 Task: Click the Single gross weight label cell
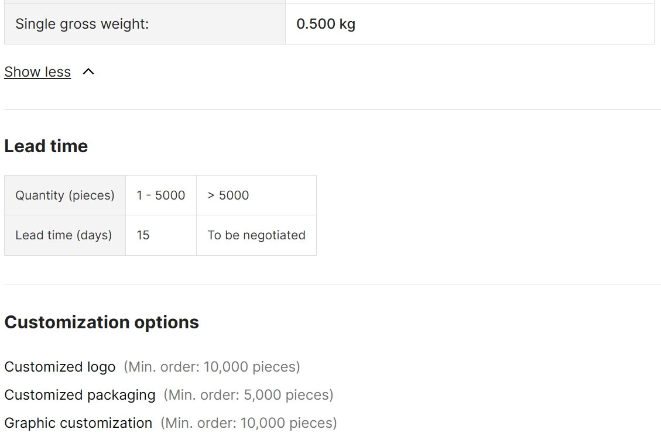point(145,24)
